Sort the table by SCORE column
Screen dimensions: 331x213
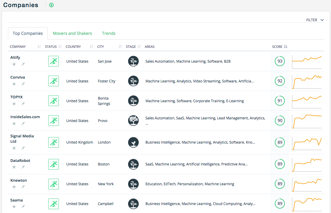click(x=286, y=47)
